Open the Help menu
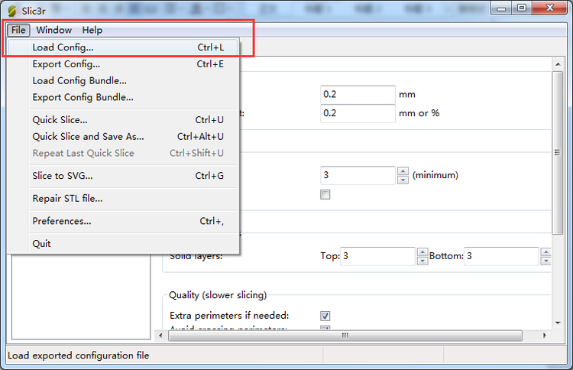573x370 pixels. click(92, 30)
